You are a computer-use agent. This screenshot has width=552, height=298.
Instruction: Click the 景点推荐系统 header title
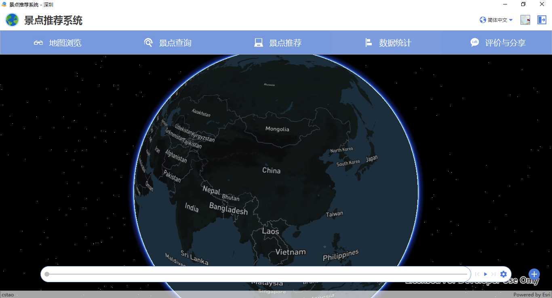[x=53, y=20]
